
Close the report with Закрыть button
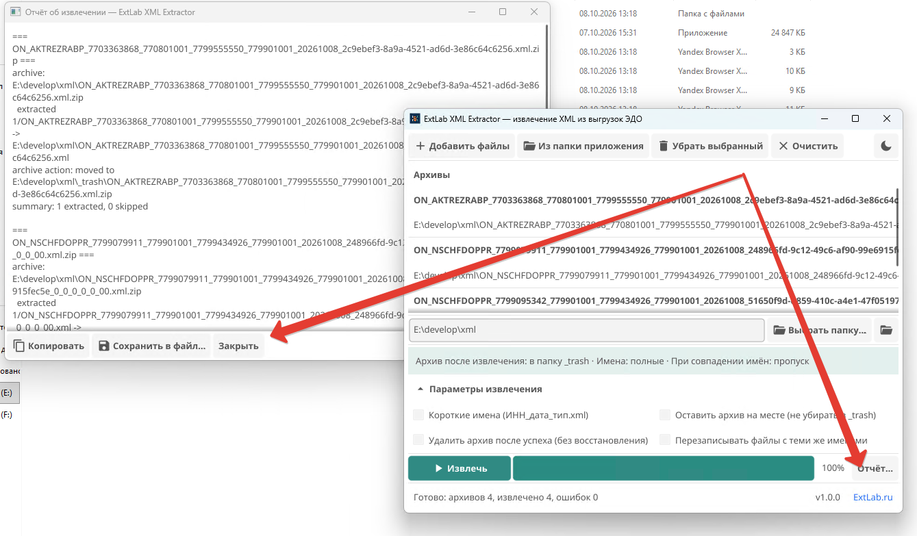tap(238, 346)
